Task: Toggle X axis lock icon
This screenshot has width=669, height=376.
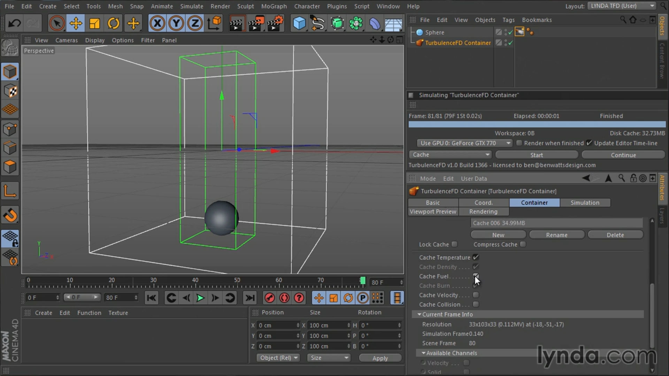Action: (x=157, y=23)
